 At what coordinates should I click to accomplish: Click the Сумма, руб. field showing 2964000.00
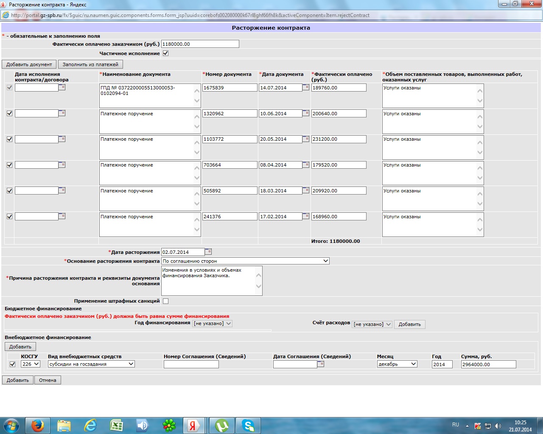(489, 364)
